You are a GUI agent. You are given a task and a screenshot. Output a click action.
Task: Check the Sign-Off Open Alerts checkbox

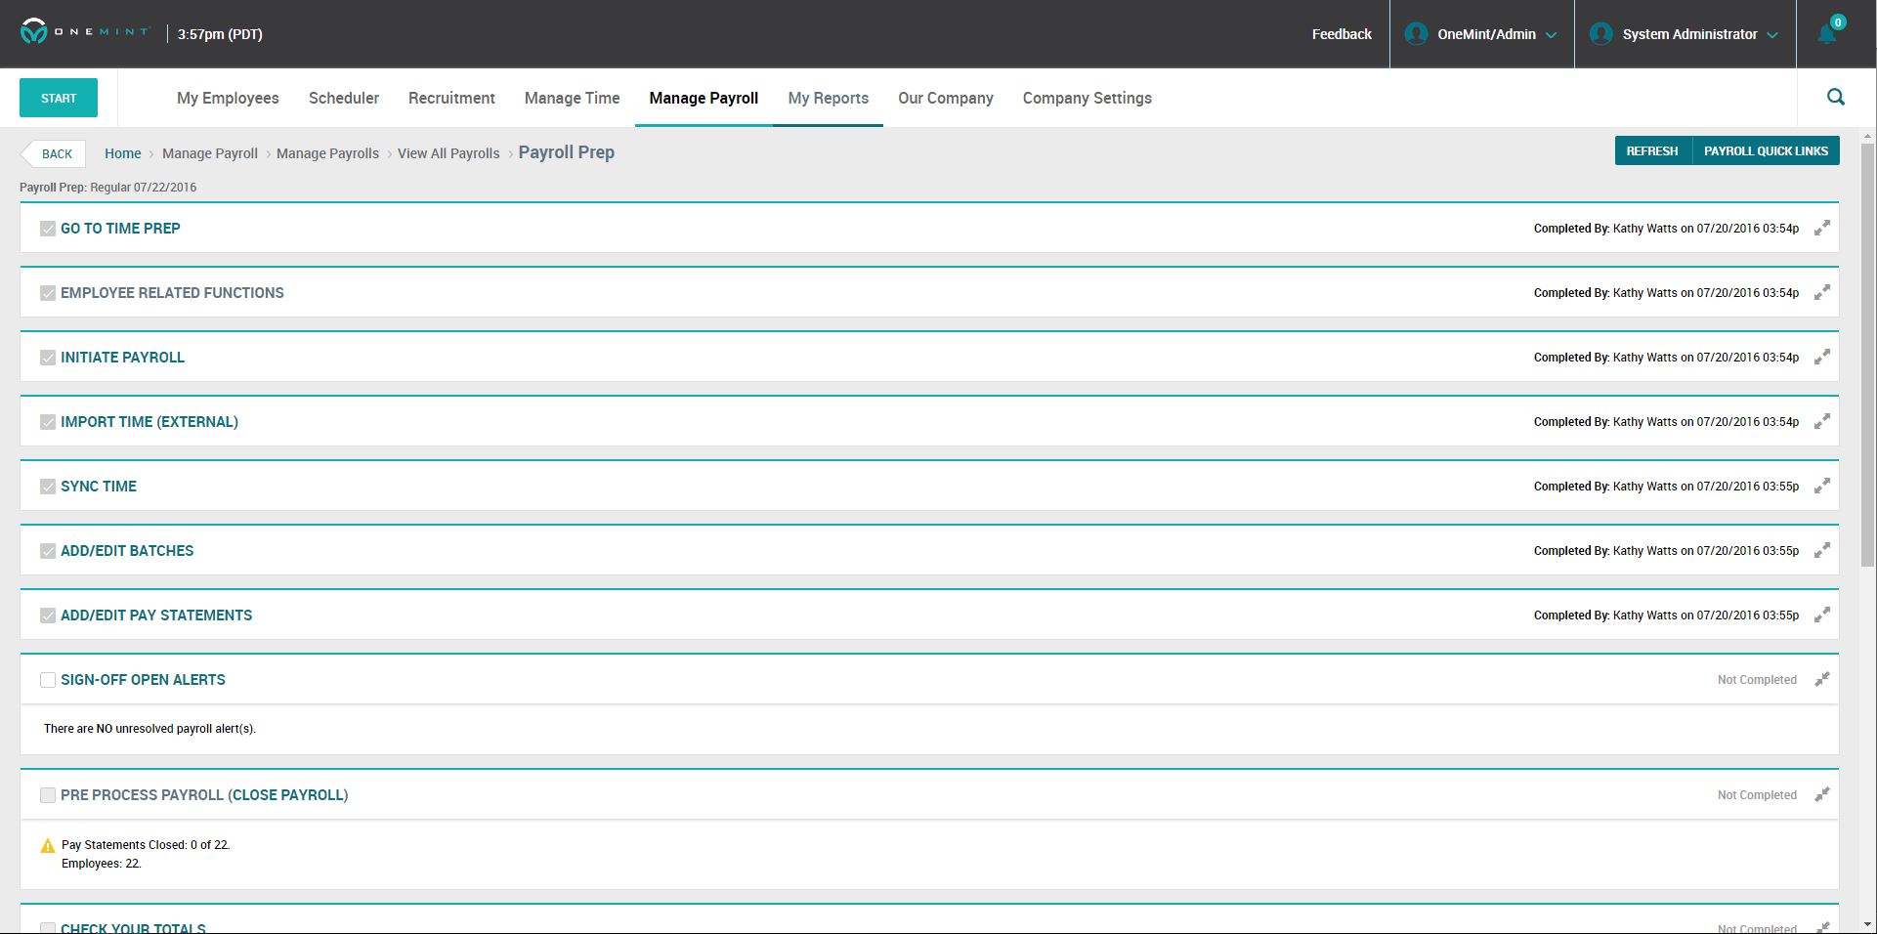48,680
